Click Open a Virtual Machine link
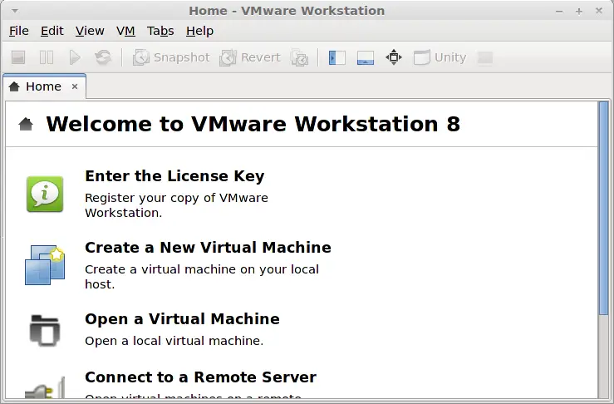This screenshot has height=404, width=614. point(182,319)
